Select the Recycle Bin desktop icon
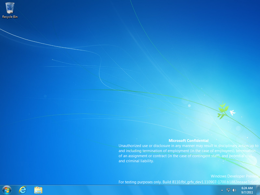Image resolution: width=260 pixels, height=195 pixels. 10,10
